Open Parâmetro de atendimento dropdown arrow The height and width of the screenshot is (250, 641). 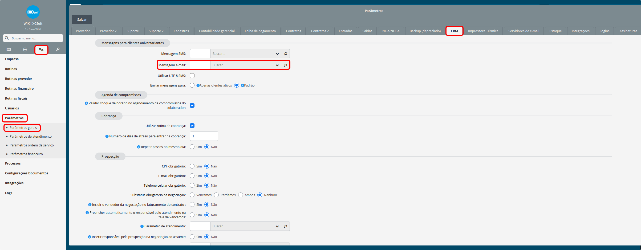point(277,226)
